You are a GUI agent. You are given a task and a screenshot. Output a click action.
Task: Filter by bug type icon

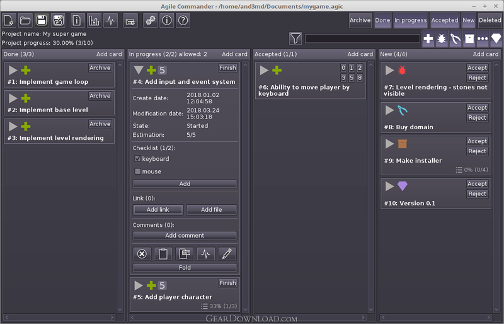[442, 38]
